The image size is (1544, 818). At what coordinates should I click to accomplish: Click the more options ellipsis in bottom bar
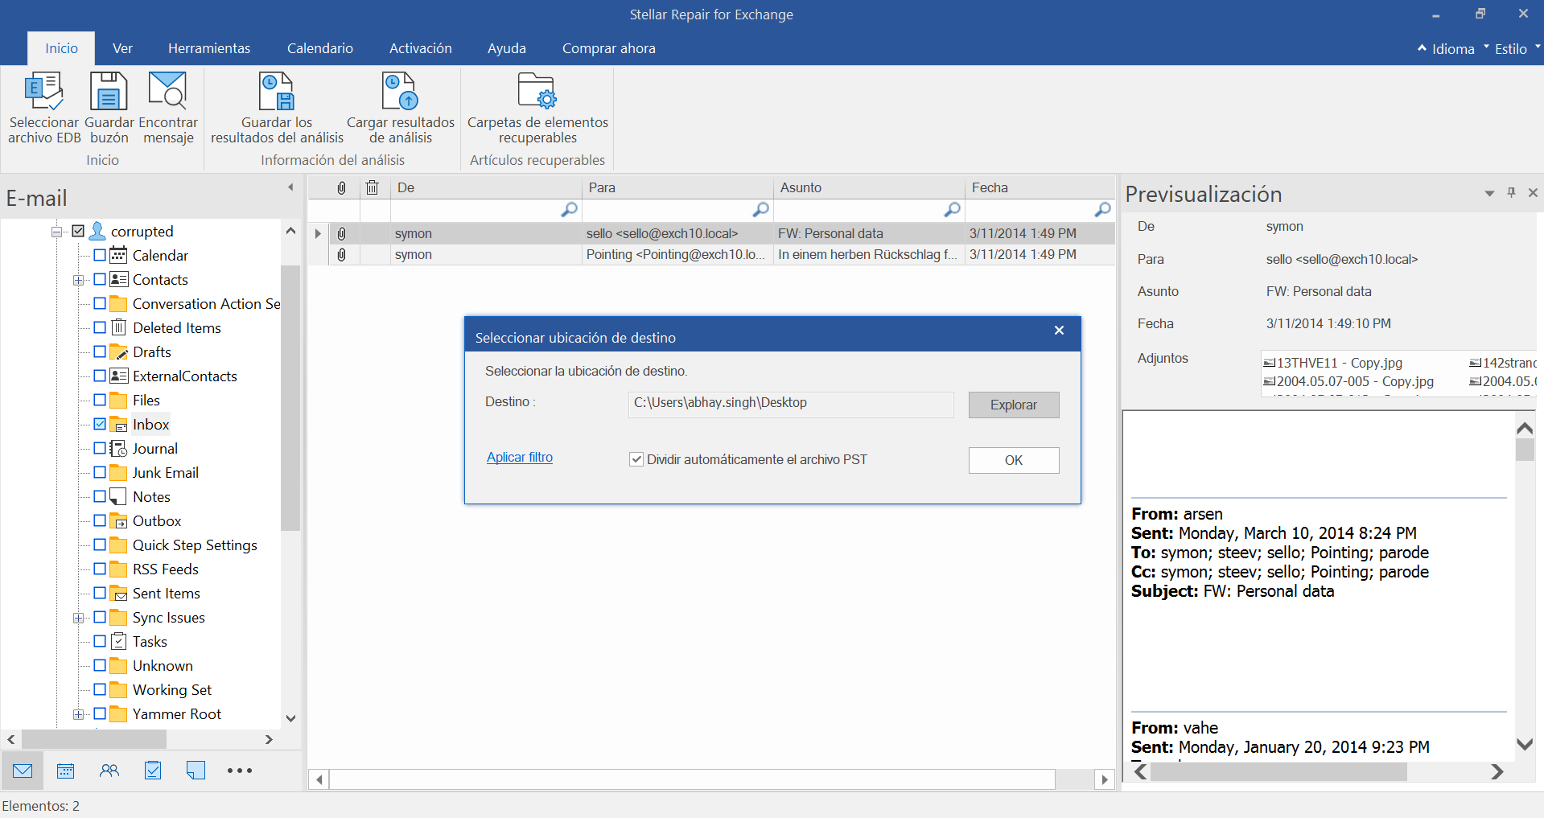click(x=239, y=770)
